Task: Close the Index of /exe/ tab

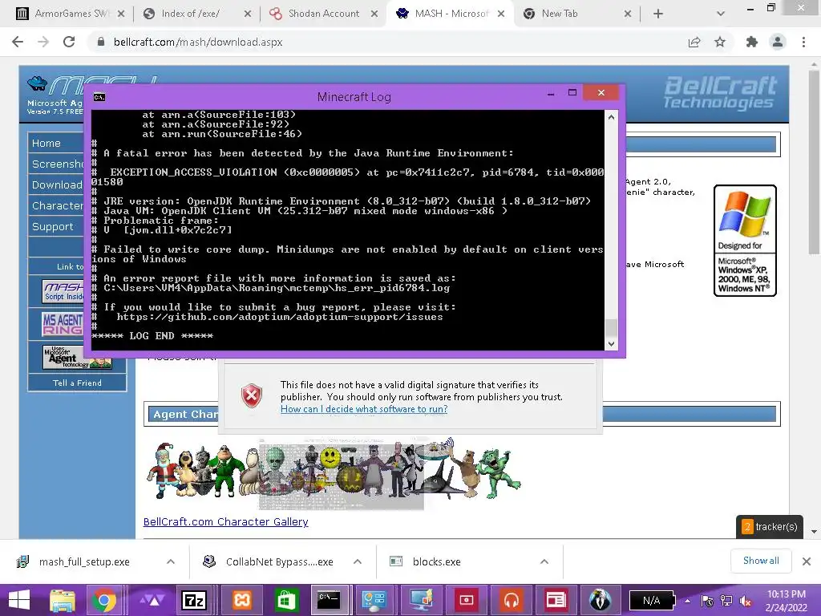Action: pos(248,14)
